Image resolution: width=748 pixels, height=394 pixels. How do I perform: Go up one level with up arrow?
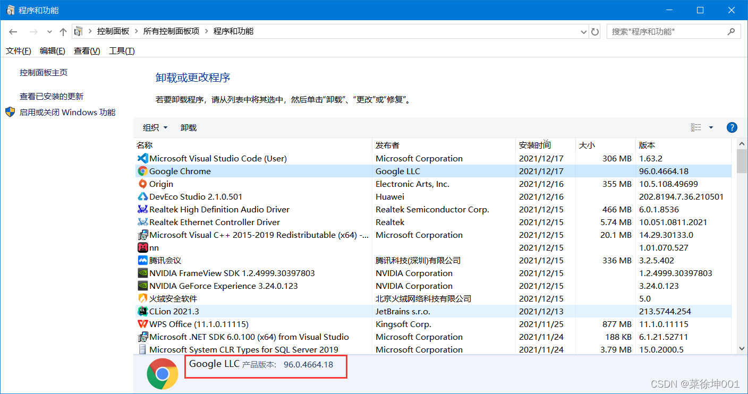[x=63, y=32]
